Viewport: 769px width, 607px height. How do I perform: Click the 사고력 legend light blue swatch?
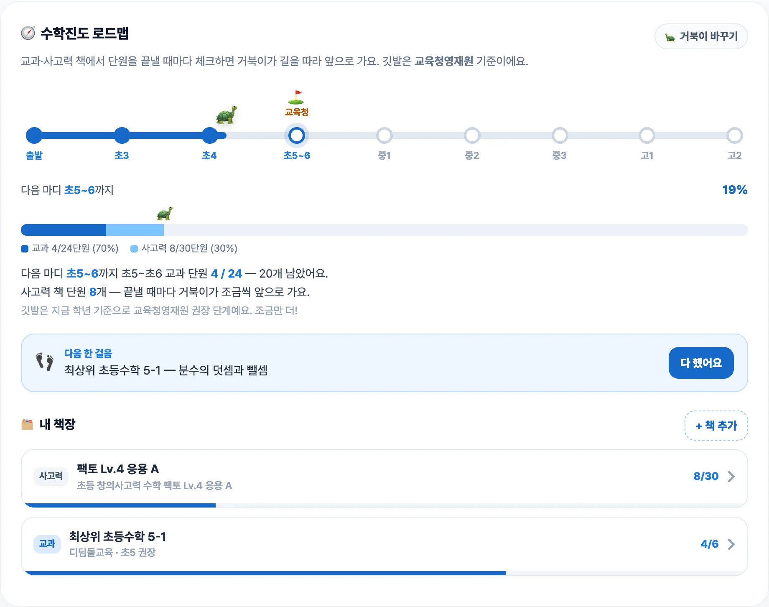(134, 249)
